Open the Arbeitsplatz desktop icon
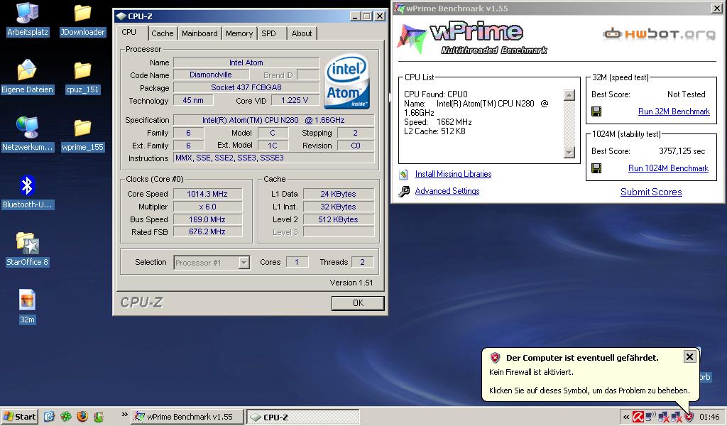Image resolution: width=727 pixels, height=426 pixels. [27, 14]
